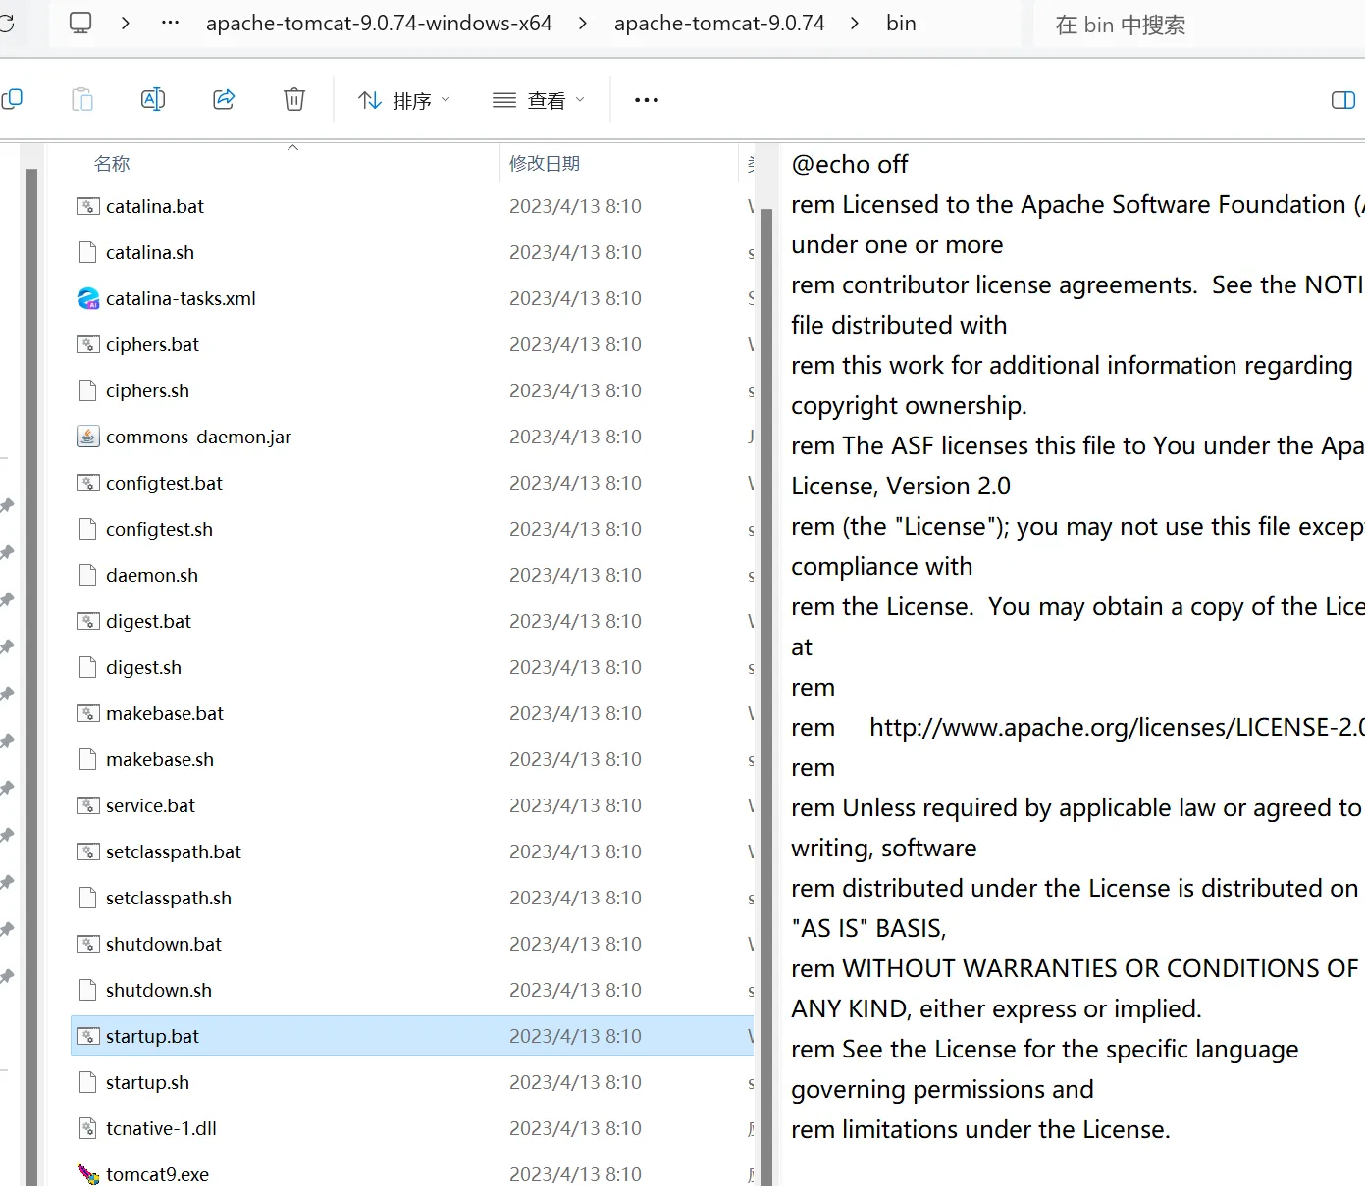Click the Delete trash can icon
1365x1186 pixels.
294,99
